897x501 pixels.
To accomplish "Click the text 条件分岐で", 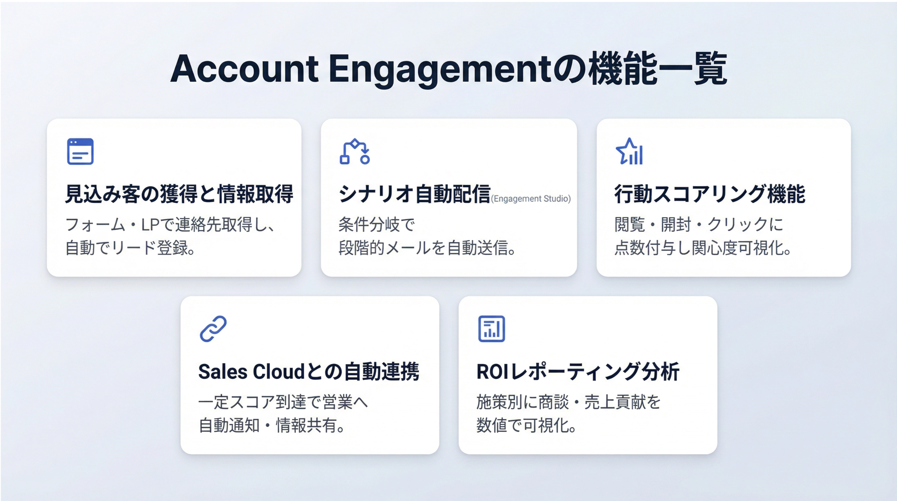I will pyautogui.click(x=377, y=224).
